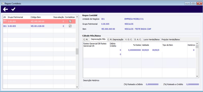203x92 pixels.
Task: Open the D. A. C. tab
Action: (x=138, y=39)
